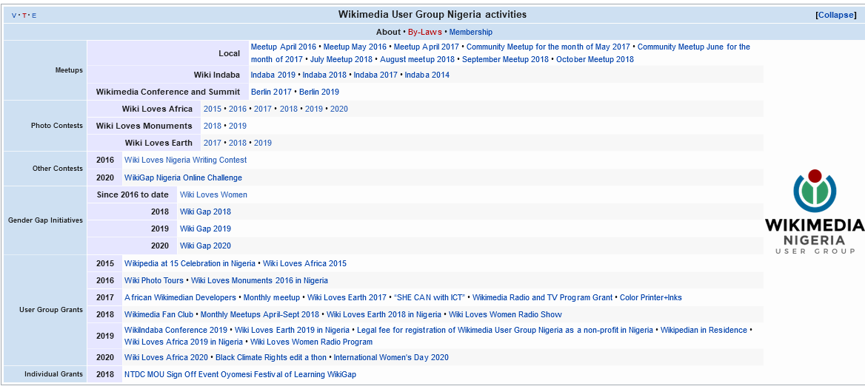Viewport: 865px width, 389px height.
Task: Click the "Wikimedia Conference and Summit" subgroup label
Action: [x=167, y=92]
